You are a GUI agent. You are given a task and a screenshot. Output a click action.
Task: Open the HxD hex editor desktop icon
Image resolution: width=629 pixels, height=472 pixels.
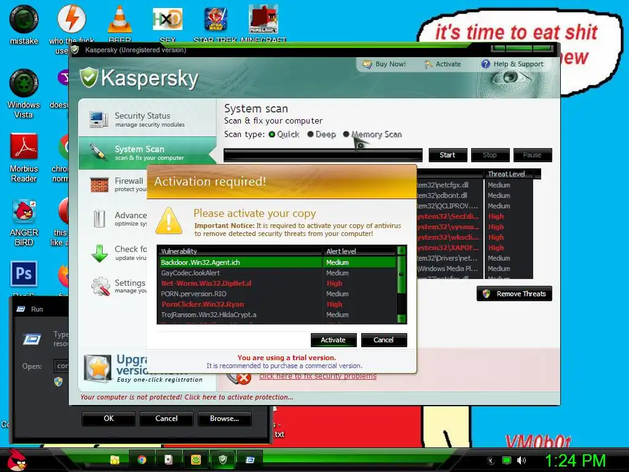(168, 19)
